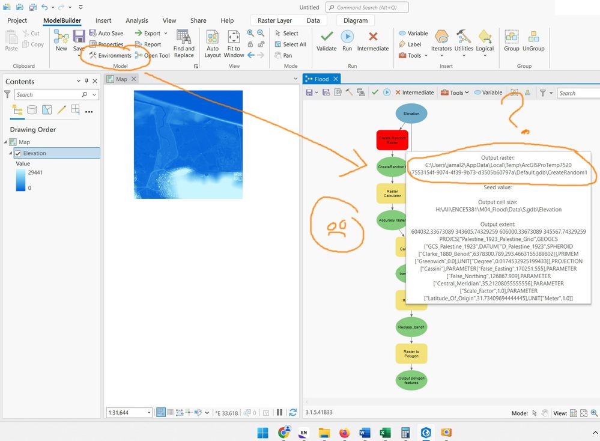Refresh the map view
Screen dimensions: 600x441
pyautogui.click(x=292, y=412)
